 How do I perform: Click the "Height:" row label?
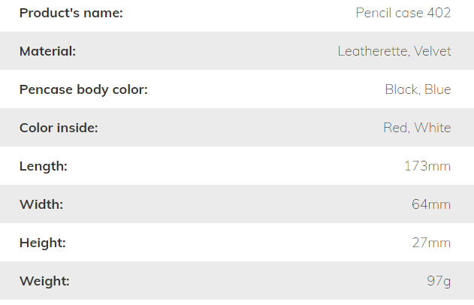pyautogui.click(x=43, y=243)
